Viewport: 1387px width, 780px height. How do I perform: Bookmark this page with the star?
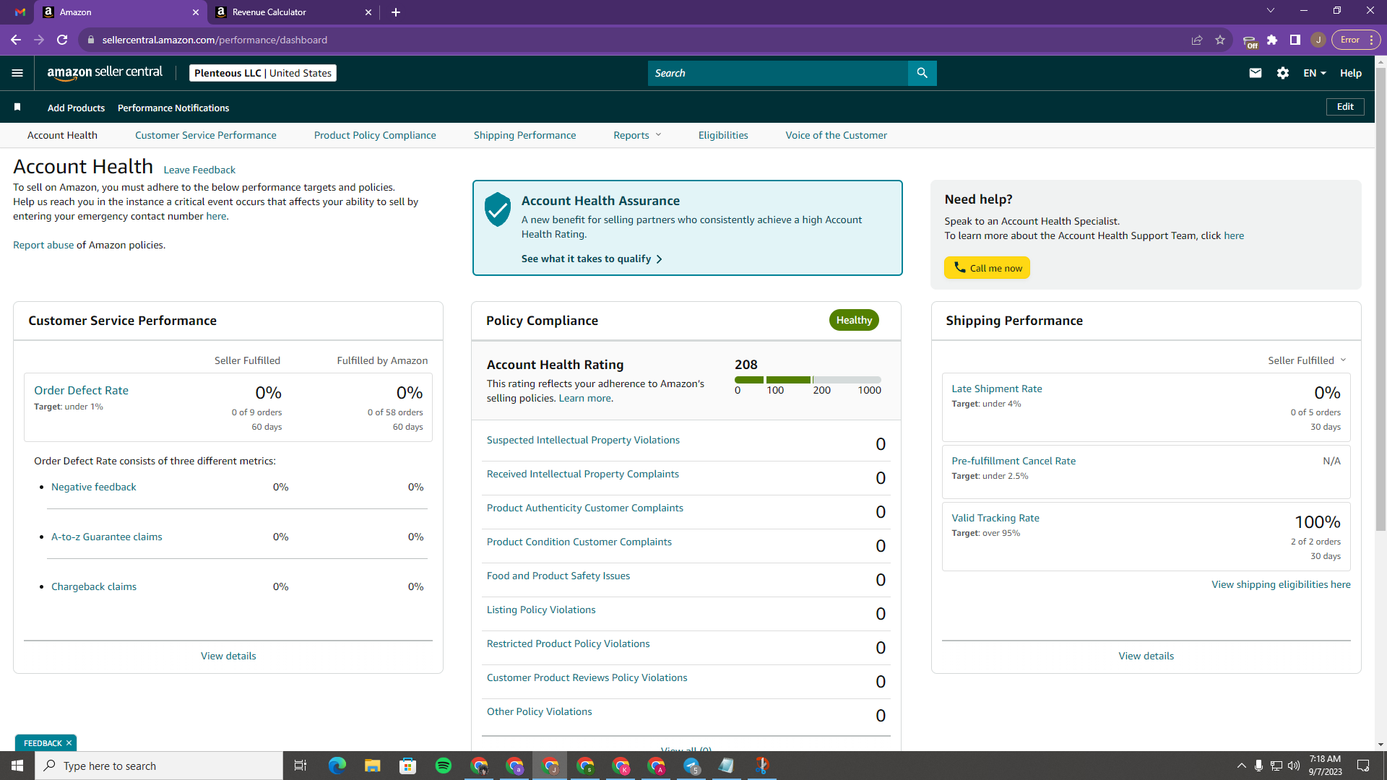pos(1220,40)
